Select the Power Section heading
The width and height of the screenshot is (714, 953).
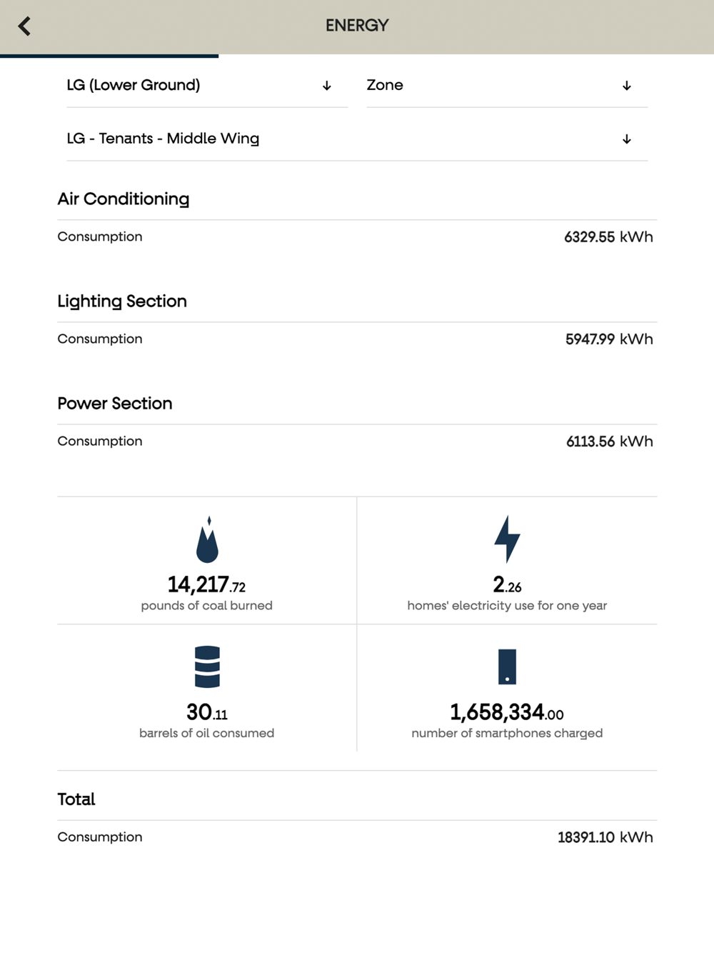(115, 404)
